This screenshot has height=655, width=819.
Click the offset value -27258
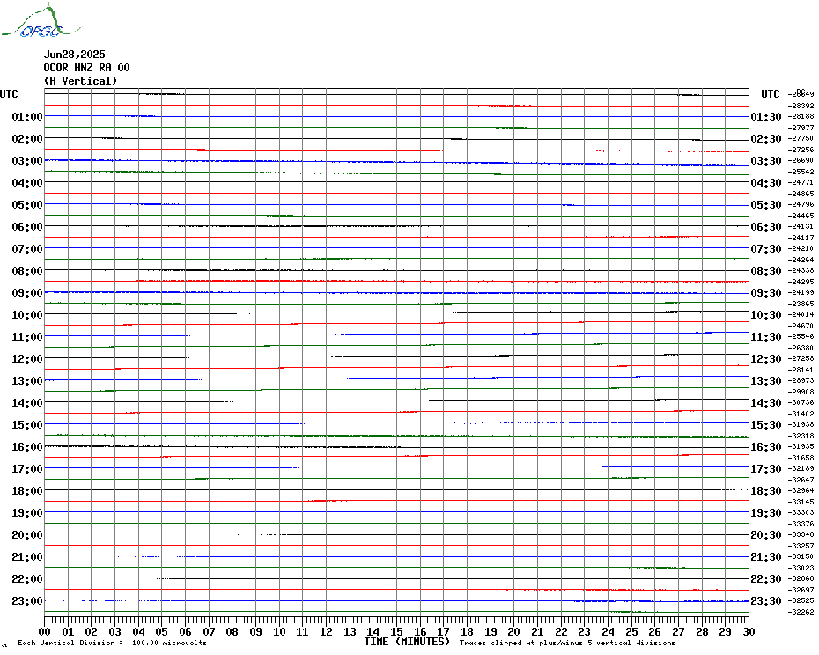[x=801, y=359]
